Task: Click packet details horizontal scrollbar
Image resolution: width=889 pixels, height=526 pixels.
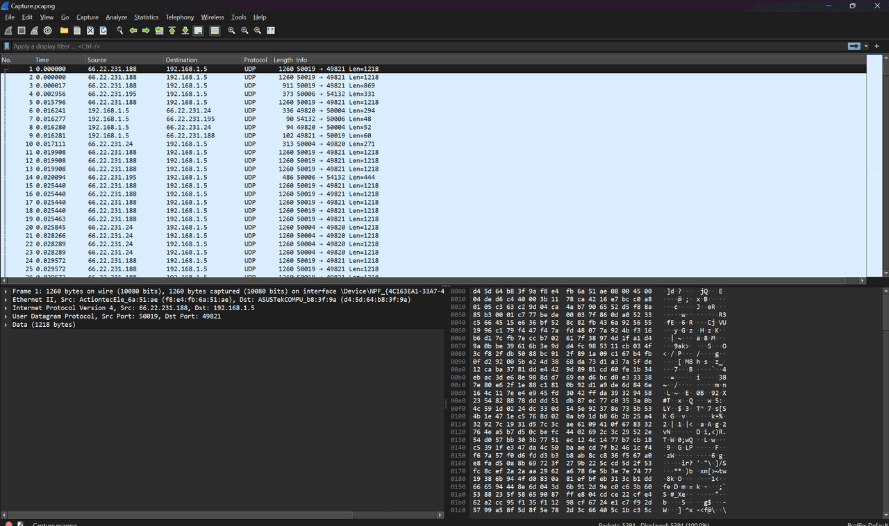Action: pos(222,516)
